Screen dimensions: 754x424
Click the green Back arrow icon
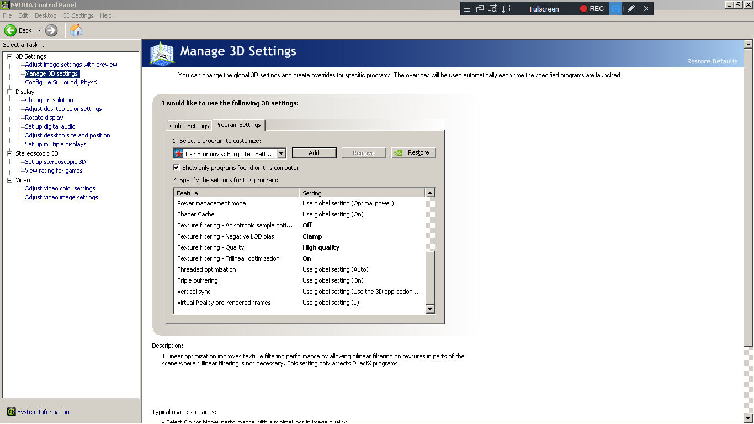[x=10, y=30]
